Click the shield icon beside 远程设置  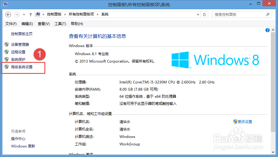[x=7, y=52]
